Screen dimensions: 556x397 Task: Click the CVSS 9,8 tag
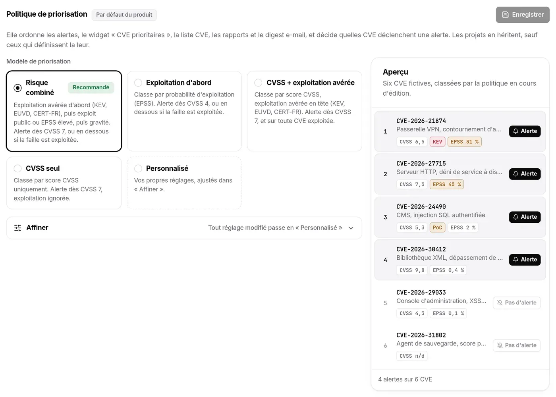coord(412,270)
